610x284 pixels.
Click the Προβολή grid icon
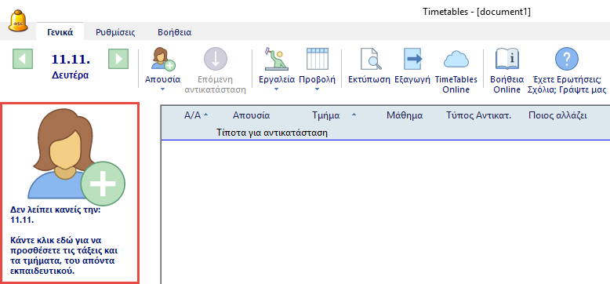point(317,59)
